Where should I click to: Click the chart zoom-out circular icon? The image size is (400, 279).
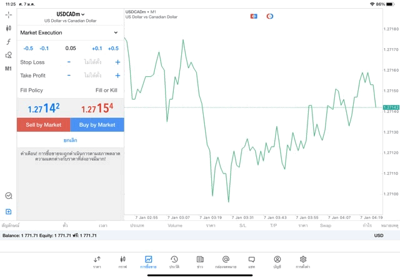tap(9, 196)
